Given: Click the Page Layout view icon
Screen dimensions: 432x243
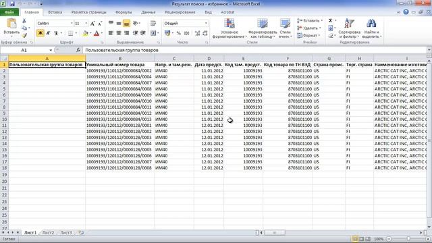Looking at the screenshot, I should [x=362, y=239].
